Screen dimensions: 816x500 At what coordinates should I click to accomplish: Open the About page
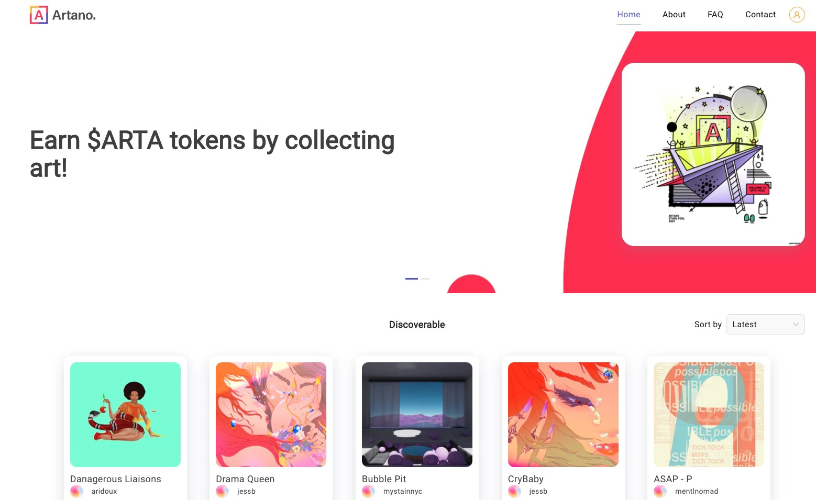[674, 15]
